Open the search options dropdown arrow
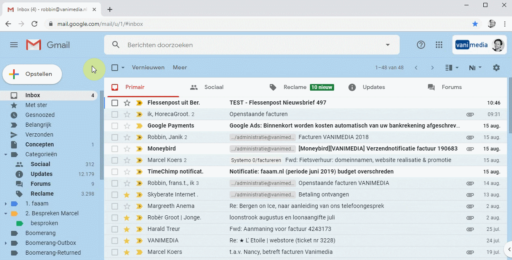The image size is (512, 260). (x=387, y=45)
